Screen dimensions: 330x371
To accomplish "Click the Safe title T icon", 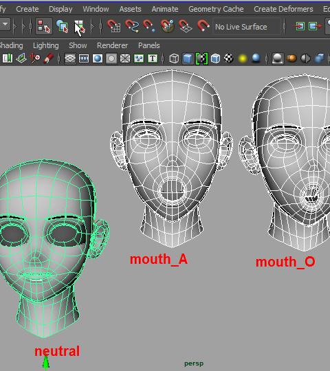I will (x=153, y=58).
